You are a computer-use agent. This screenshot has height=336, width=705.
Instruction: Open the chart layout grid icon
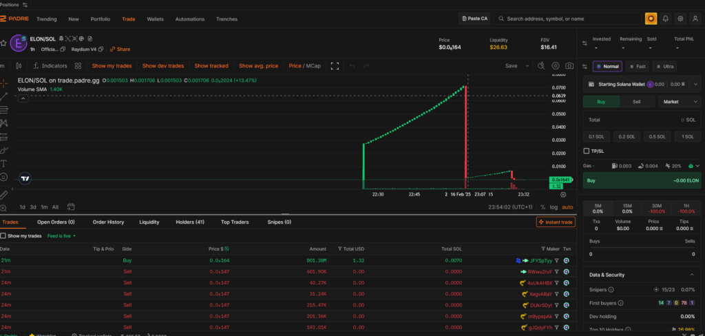[x=78, y=65]
